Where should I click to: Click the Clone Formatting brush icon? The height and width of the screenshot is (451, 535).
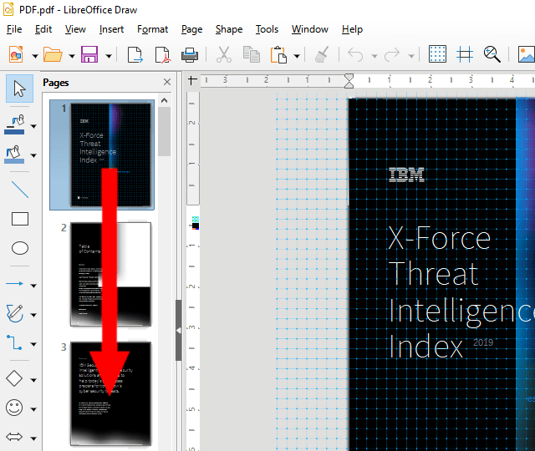321,54
